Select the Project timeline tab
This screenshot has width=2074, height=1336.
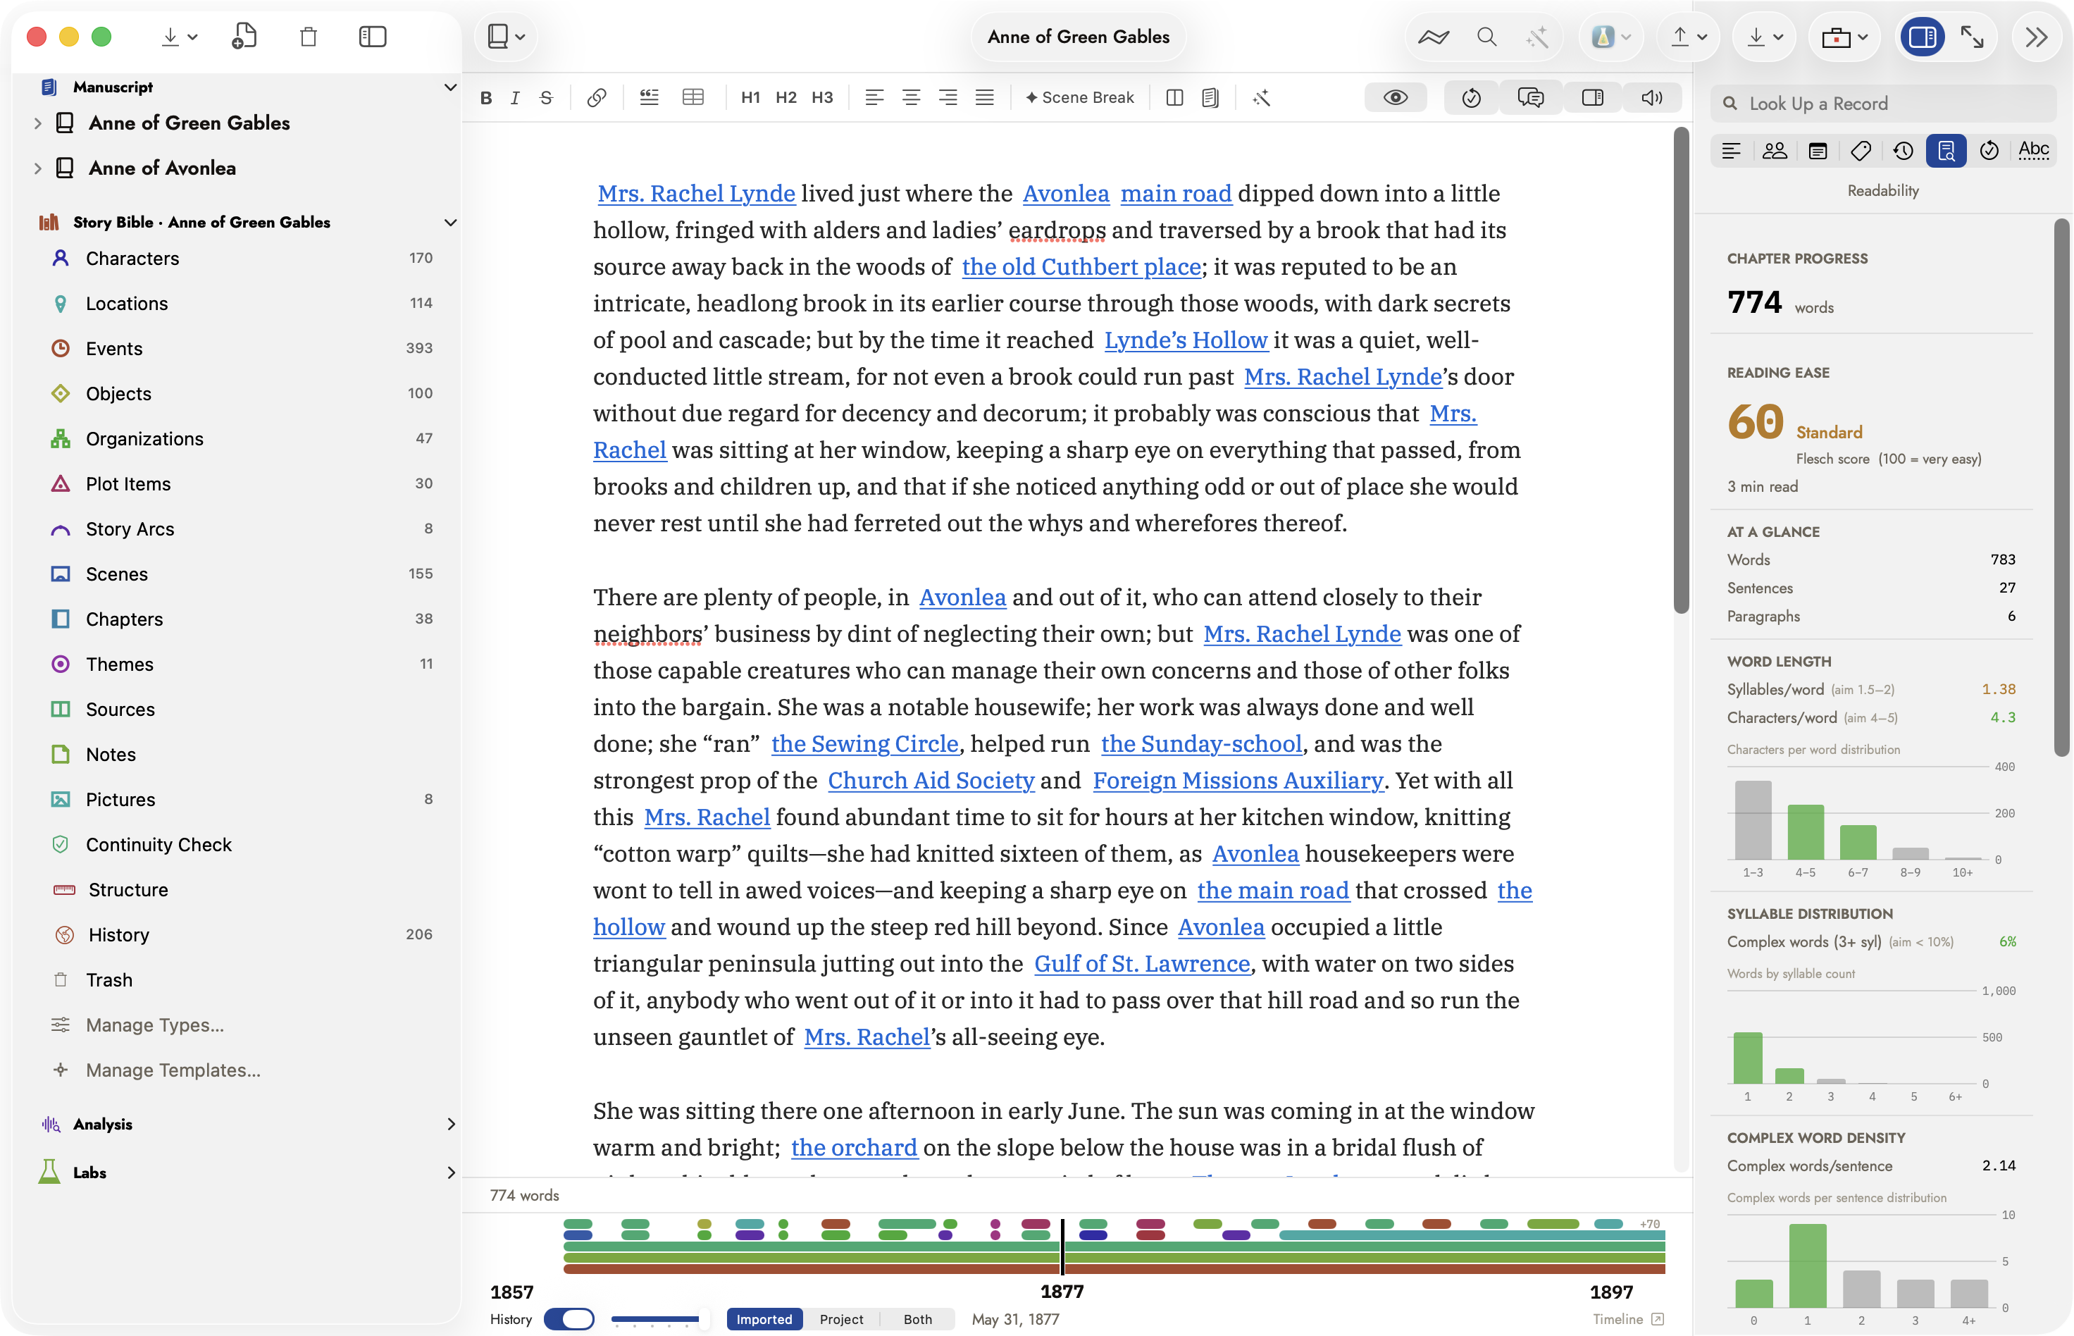point(841,1318)
